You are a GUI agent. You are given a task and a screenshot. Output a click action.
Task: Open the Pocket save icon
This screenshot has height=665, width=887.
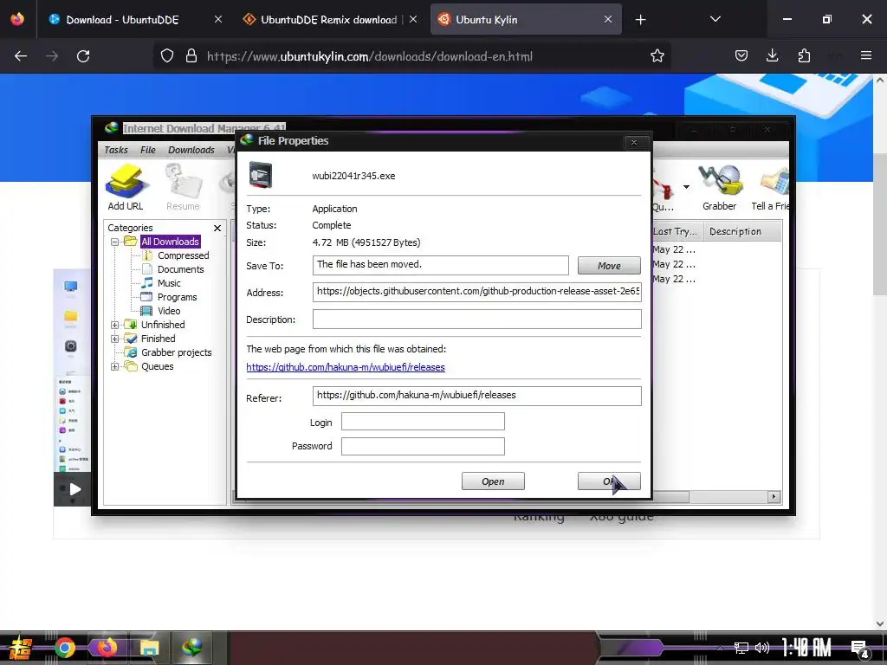click(741, 56)
